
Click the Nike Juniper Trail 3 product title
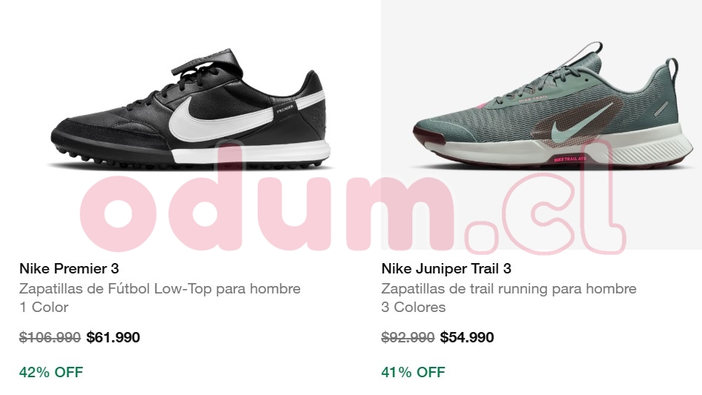click(x=446, y=268)
